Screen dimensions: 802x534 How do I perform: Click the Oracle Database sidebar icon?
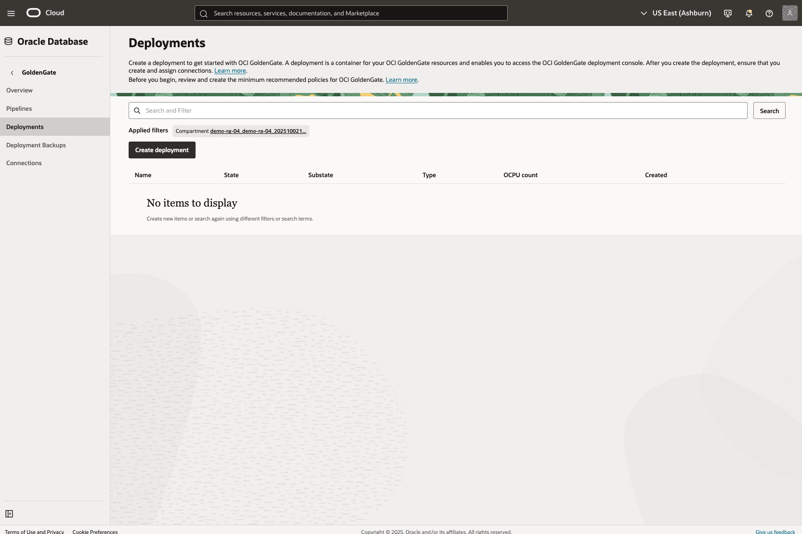click(x=8, y=41)
